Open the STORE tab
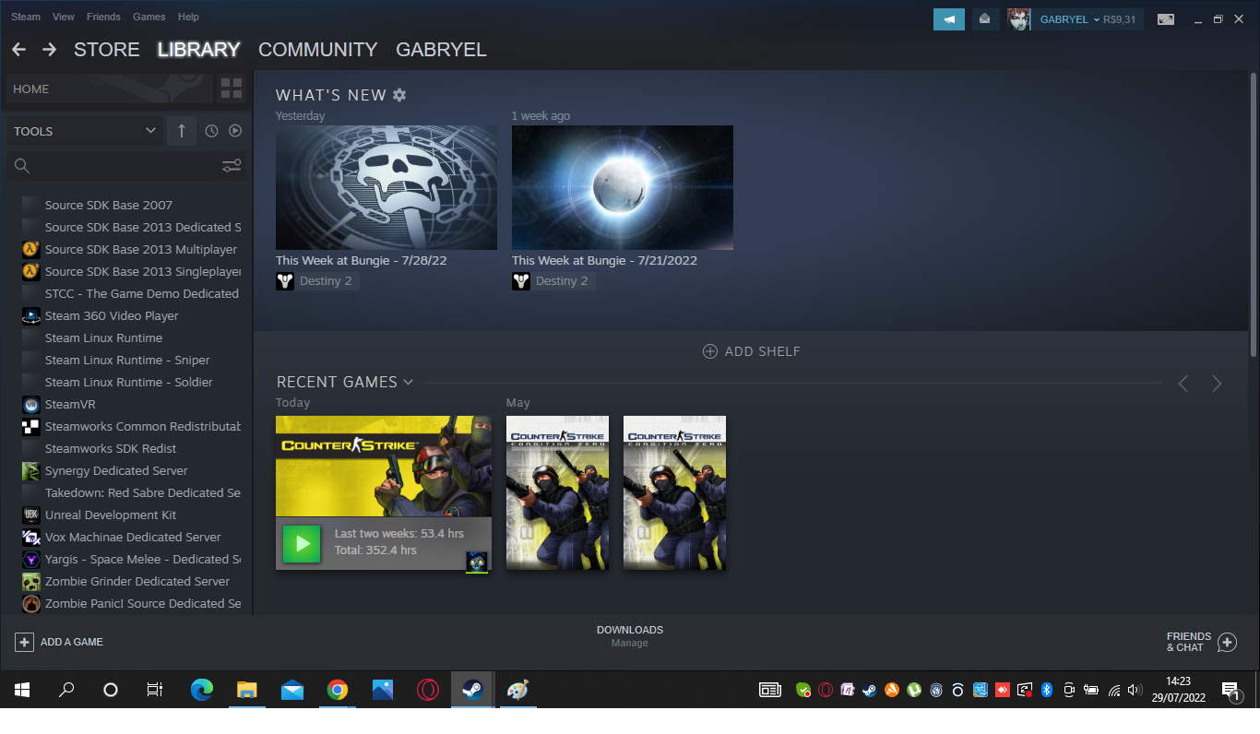Image resolution: width=1260 pixels, height=734 pixels. point(107,50)
